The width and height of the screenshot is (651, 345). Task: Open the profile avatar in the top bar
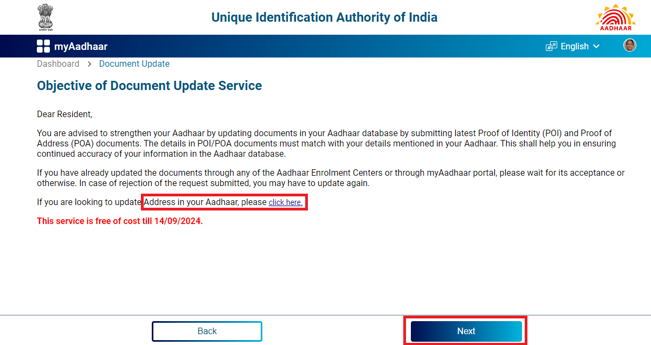(x=630, y=45)
